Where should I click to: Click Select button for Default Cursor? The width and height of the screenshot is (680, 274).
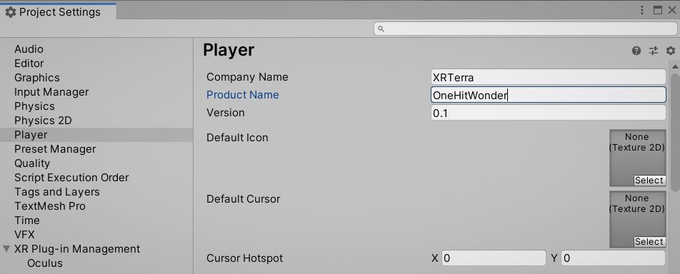(649, 242)
